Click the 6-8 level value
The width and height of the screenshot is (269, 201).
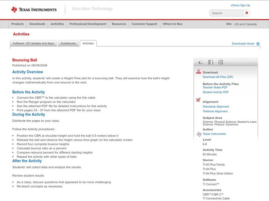(x=205, y=144)
